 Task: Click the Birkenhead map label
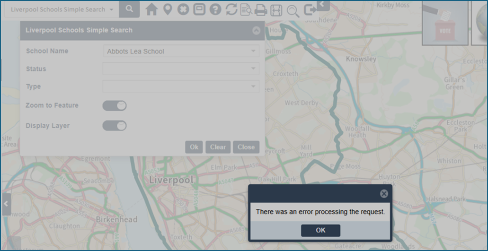[116, 220]
